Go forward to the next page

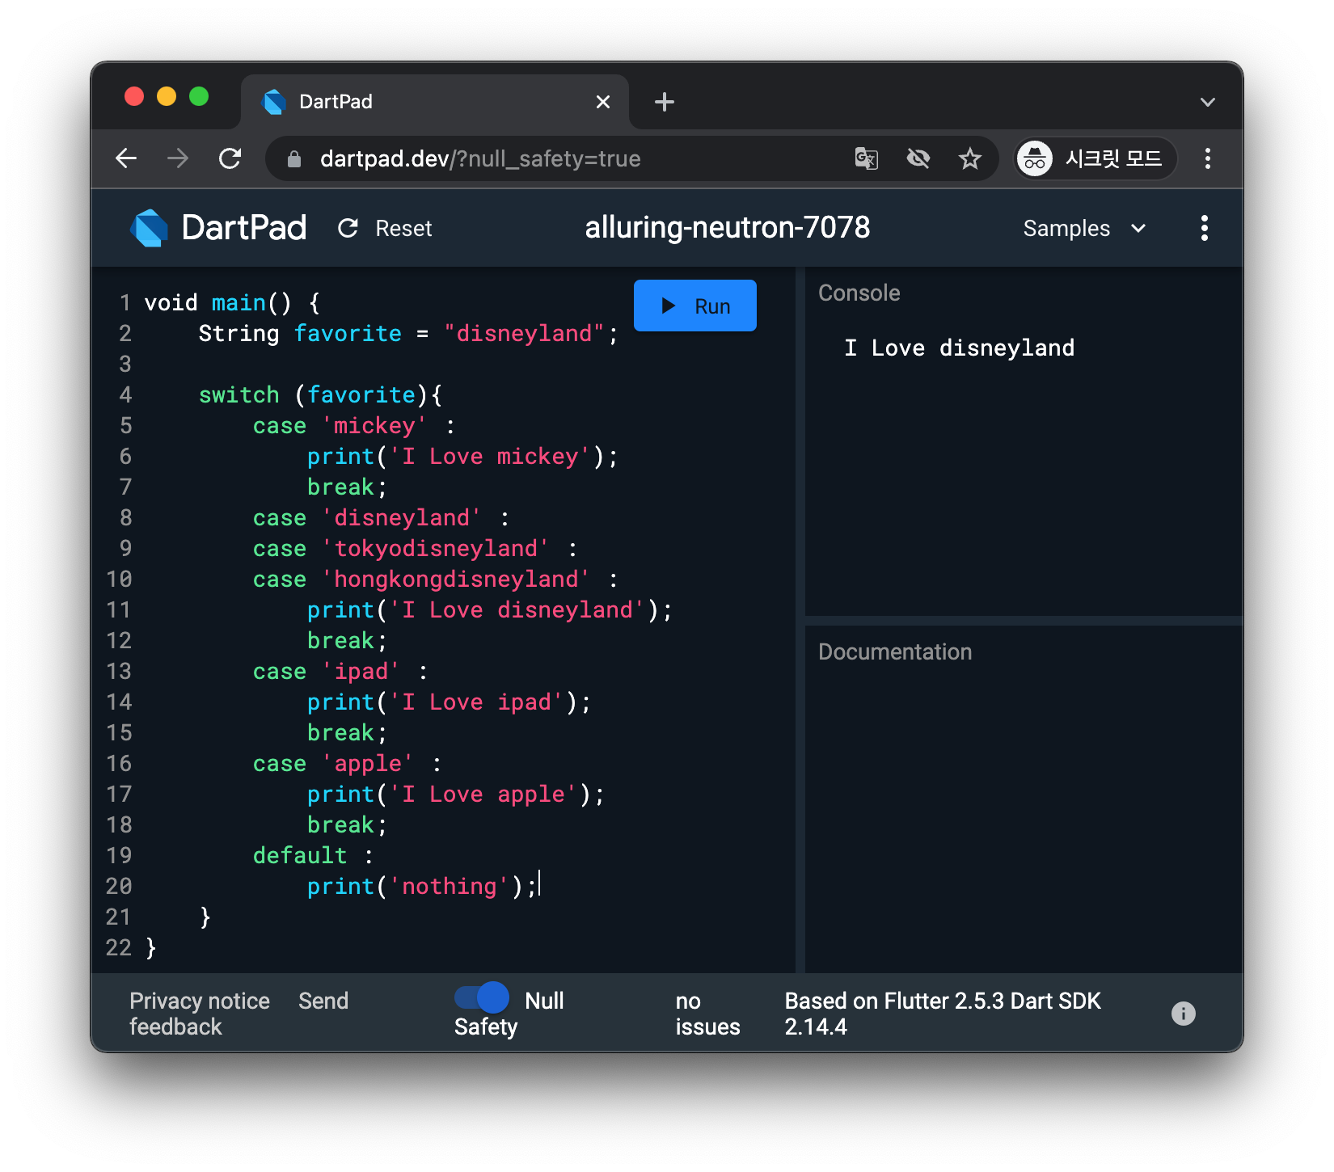[x=178, y=158]
